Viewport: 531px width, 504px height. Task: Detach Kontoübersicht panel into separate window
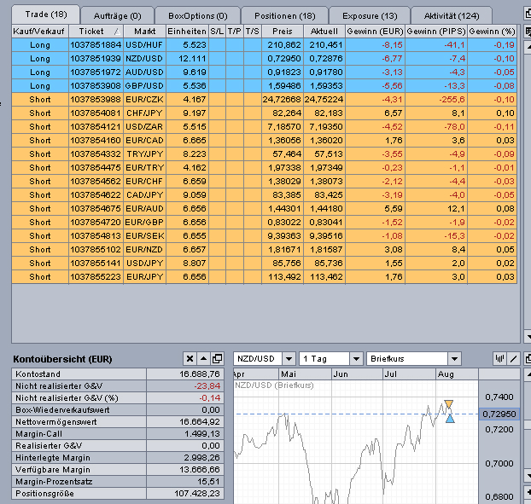click(x=219, y=359)
